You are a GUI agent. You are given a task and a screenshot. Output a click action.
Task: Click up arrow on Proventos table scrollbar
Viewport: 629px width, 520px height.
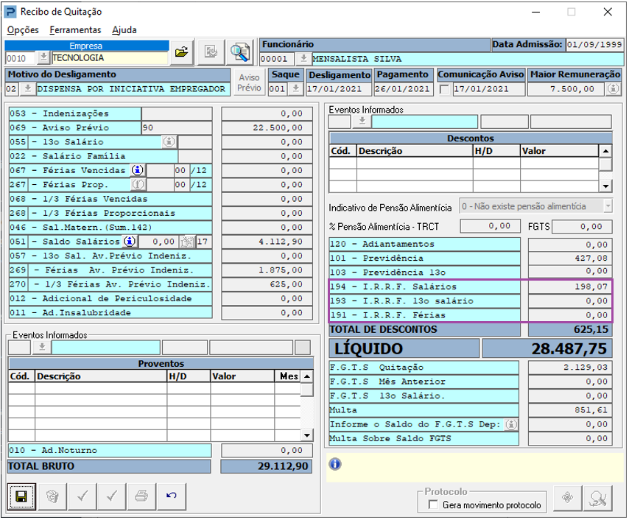coord(306,377)
